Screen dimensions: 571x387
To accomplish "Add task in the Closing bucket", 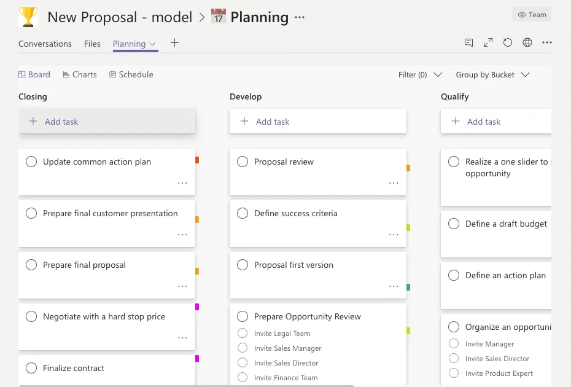I will [107, 122].
